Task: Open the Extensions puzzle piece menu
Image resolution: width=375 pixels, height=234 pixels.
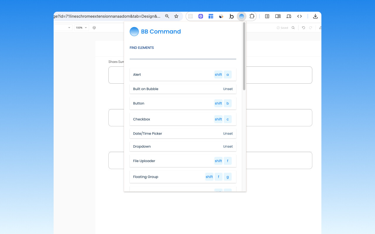Action: click(x=252, y=16)
